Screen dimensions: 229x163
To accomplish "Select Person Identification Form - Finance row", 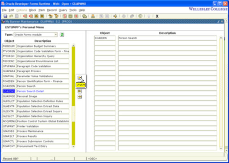I will point(36,81).
